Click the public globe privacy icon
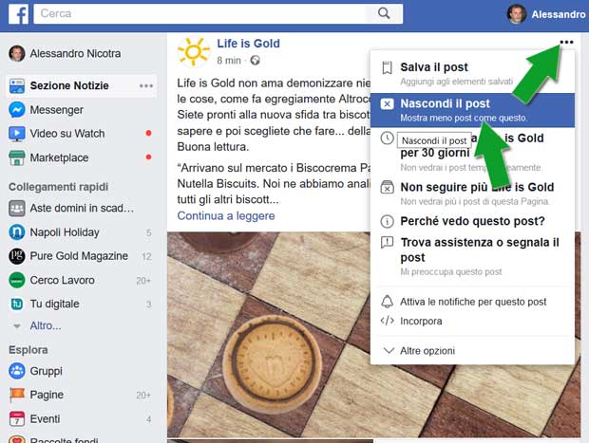Screen dimensions: 589x443 click(x=255, y=61)
